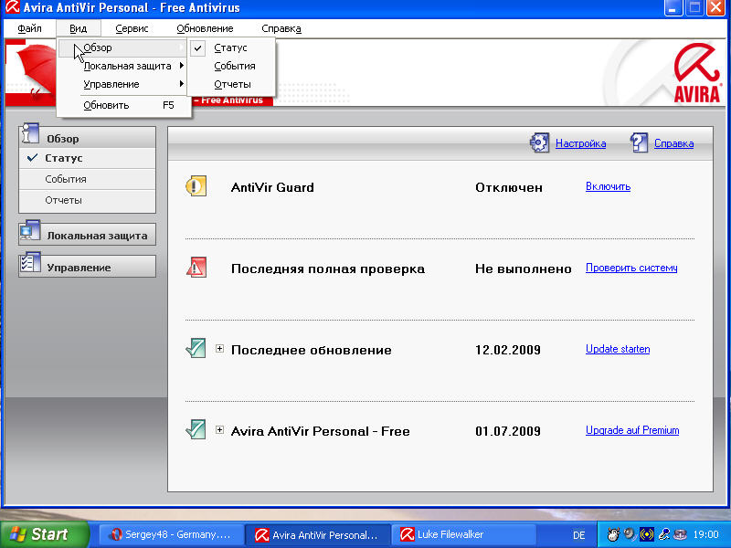Open the Сервис menu
This screenshot has width=731, height=548.
point(132,28)
